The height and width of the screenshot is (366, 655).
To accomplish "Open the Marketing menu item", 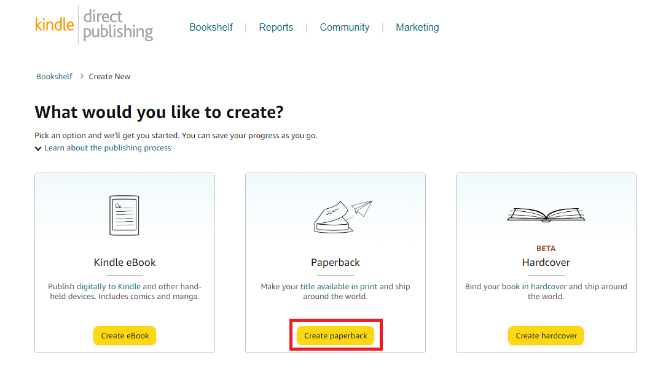I will (417, 27).
